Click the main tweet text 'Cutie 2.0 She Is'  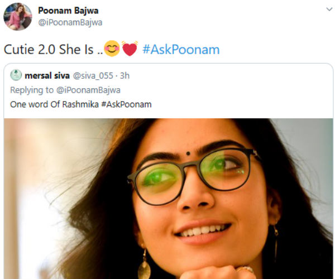[x=49, y=50]
